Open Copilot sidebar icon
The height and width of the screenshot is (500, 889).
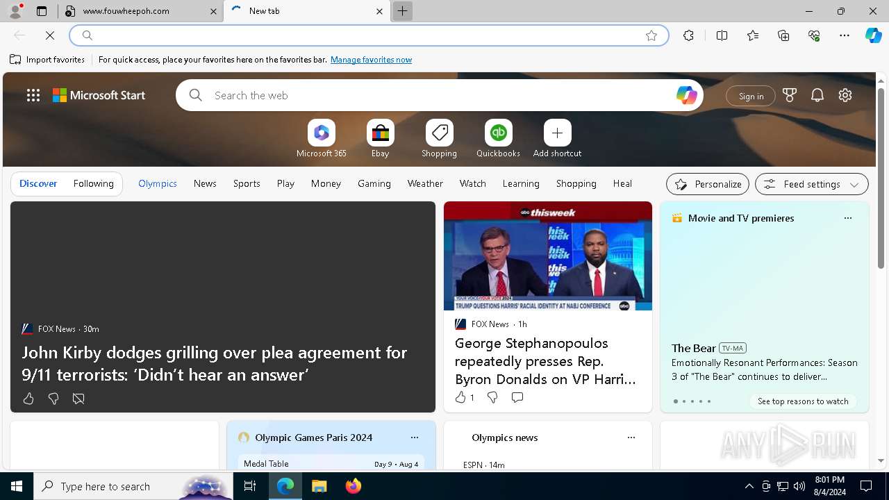pyautogui.click(x=873, y=35)
